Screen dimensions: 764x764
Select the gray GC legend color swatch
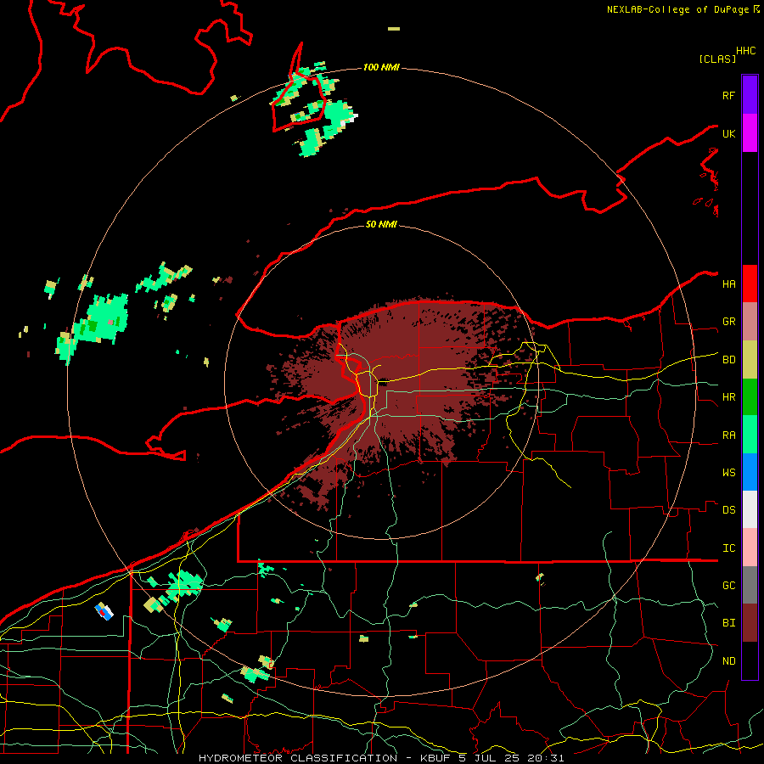coord(750,585)
